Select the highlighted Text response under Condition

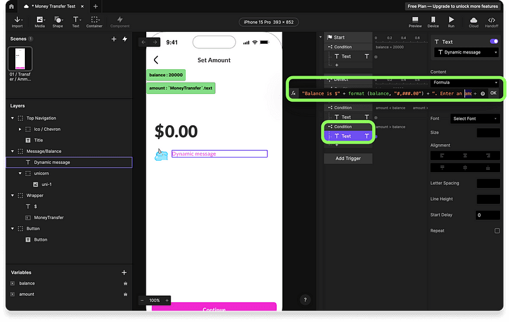(x=348, y=136)
